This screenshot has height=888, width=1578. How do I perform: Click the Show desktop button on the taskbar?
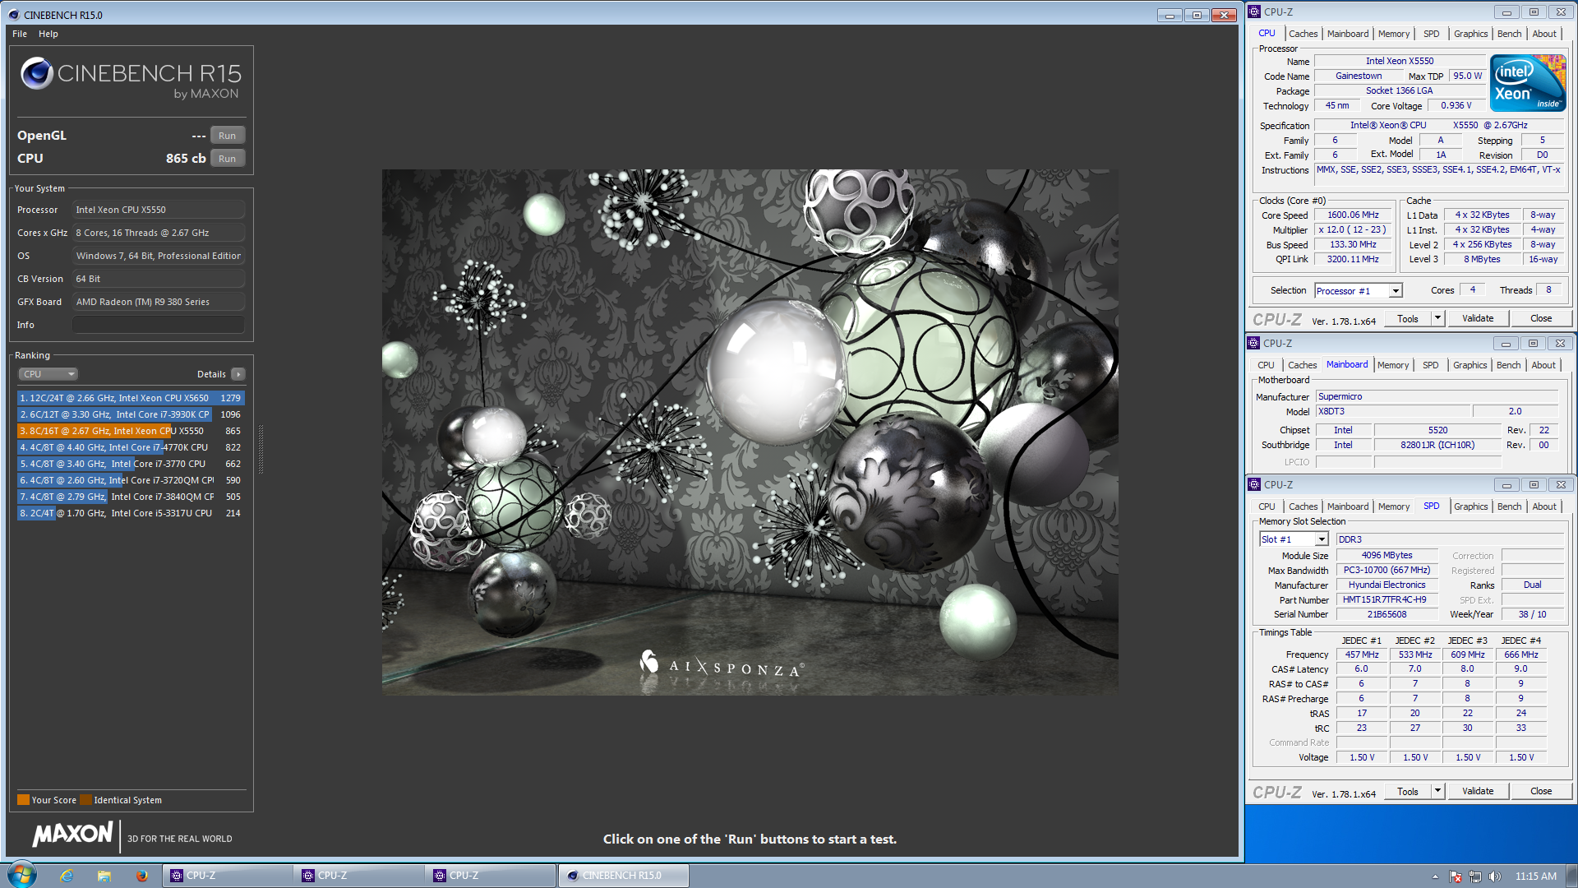pos(1571,876)
